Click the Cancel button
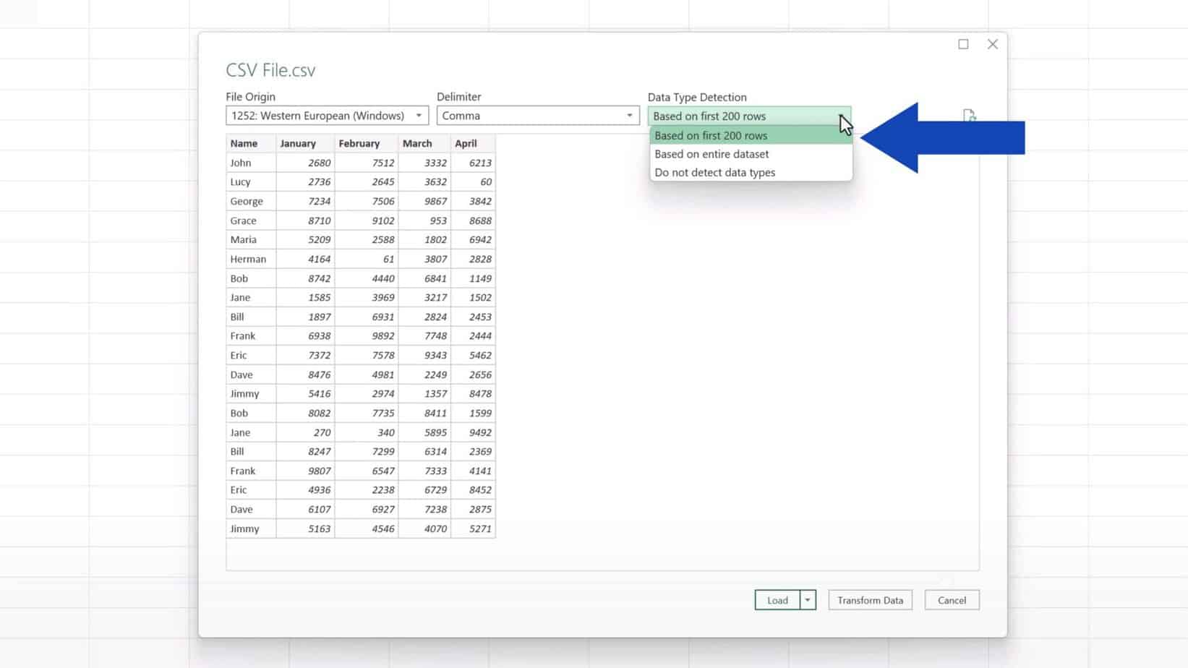 point(952,599)
